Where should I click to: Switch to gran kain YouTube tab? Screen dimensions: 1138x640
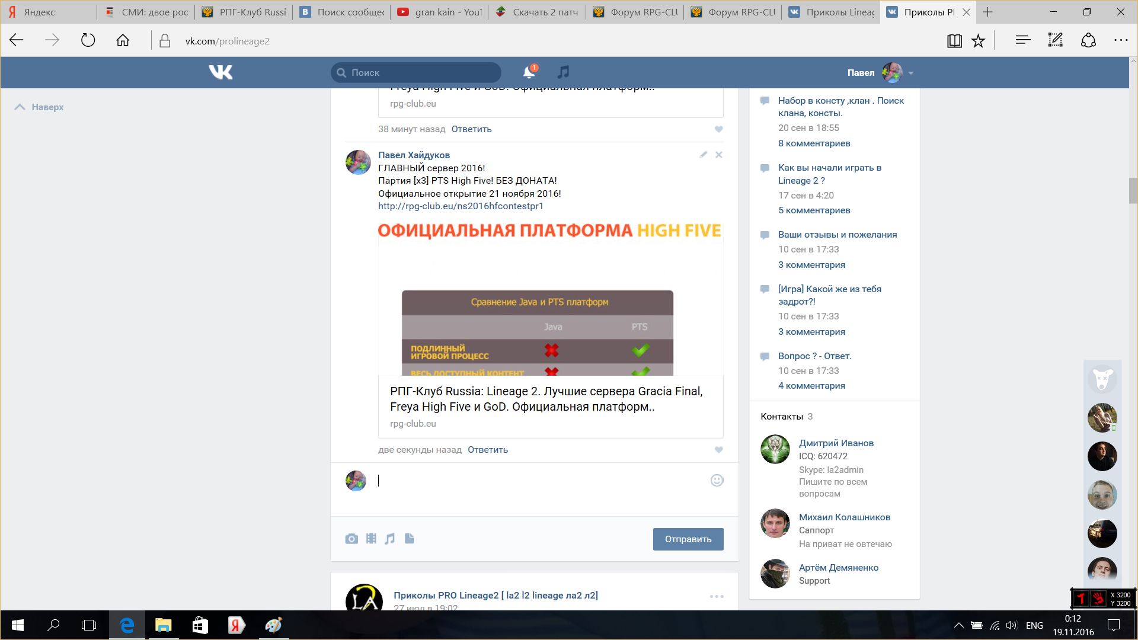(x=440, y=12)
